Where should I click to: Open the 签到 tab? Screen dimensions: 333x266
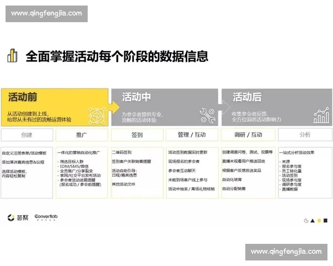point(137,135)
